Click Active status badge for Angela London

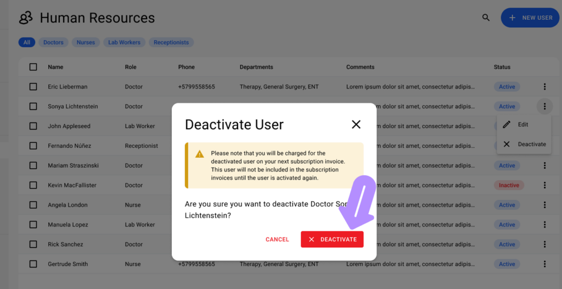pyautogui.click(x=507, y=205)
